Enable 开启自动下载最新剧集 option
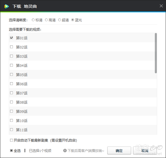 click(x=11, y=140)
